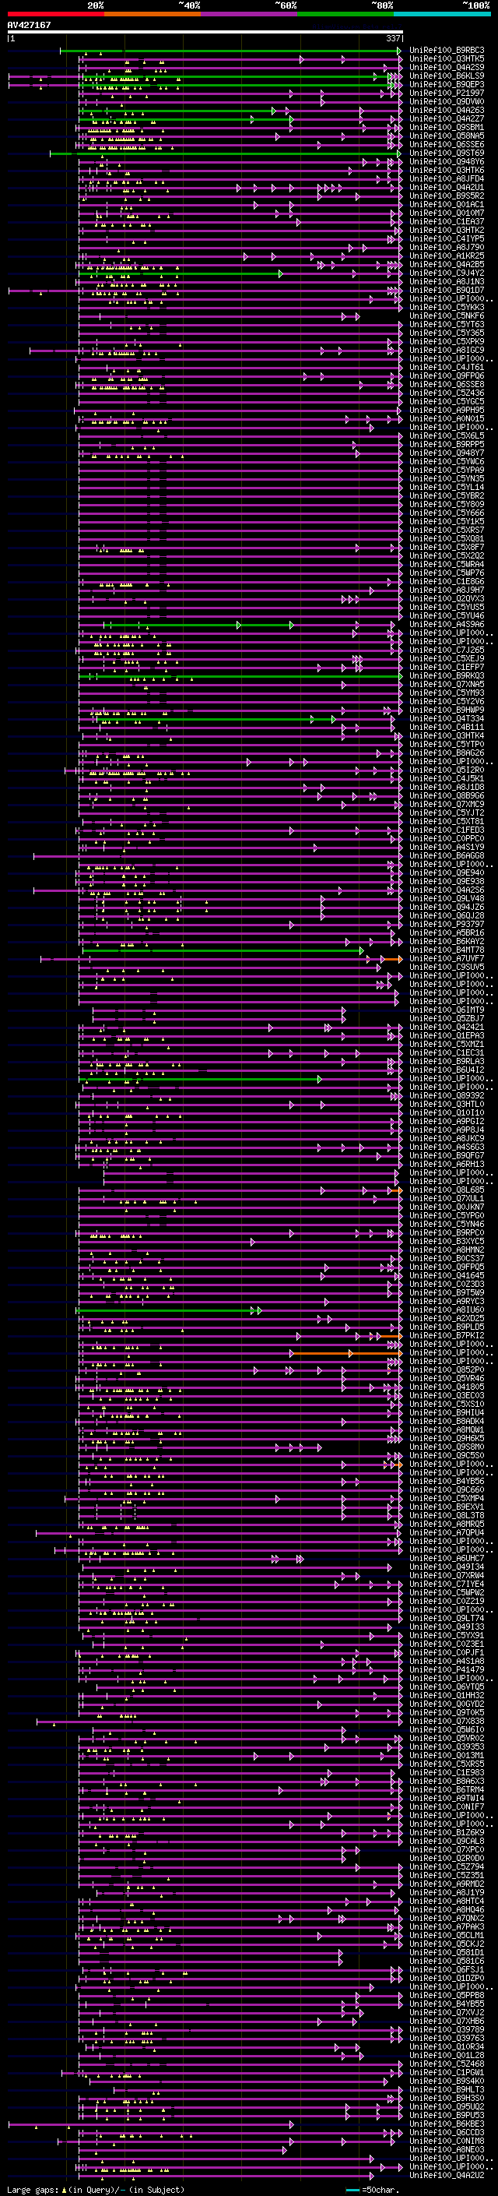Screen dimensions: 498x2196
Task: Select the UniRef100_A7UVF7 label
Action: click(447, 959)
